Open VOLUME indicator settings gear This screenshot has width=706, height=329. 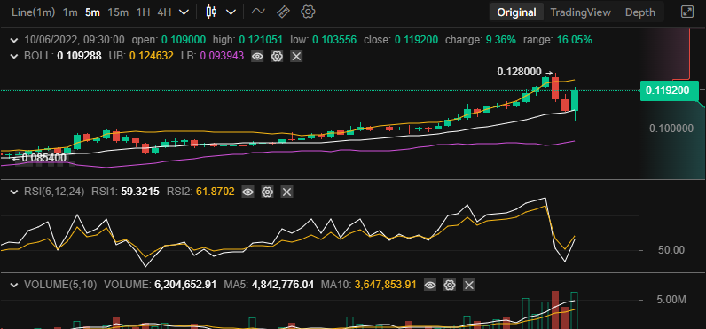pyautogui.click(x=450, y=285)
